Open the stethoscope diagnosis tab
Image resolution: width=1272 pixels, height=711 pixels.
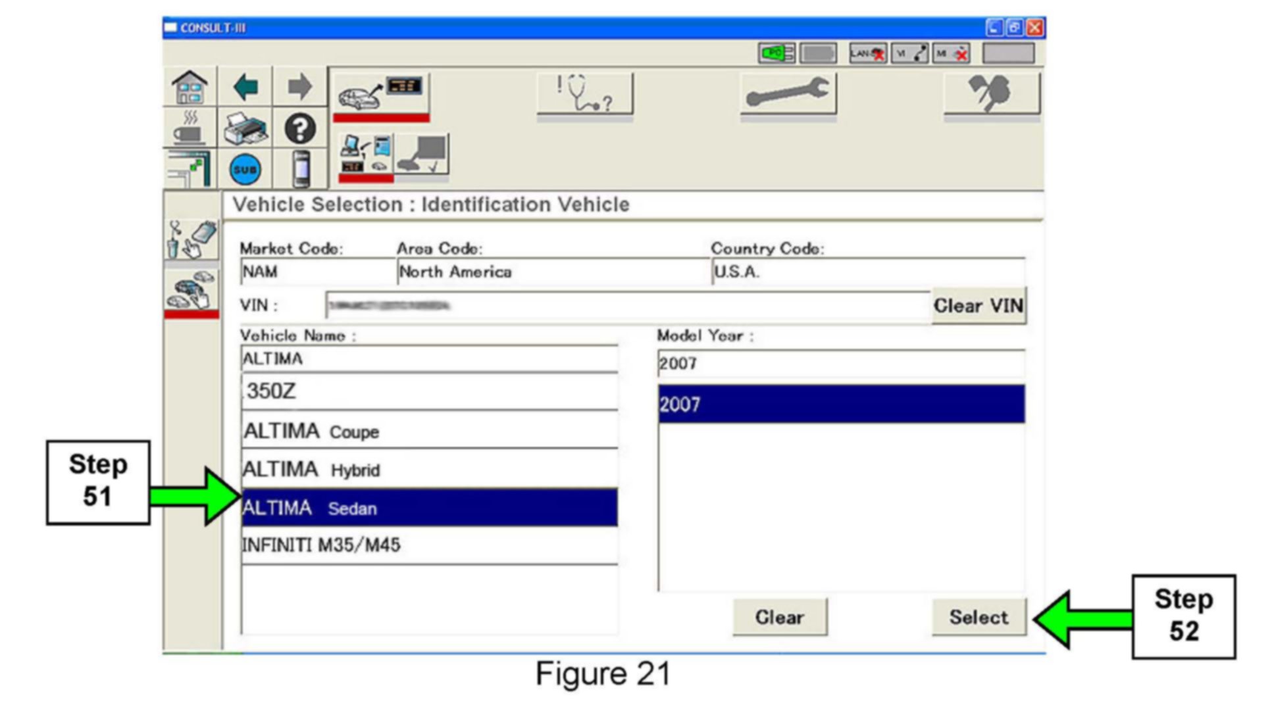585,94
